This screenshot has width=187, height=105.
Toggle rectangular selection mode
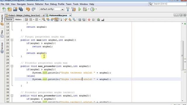60,20
